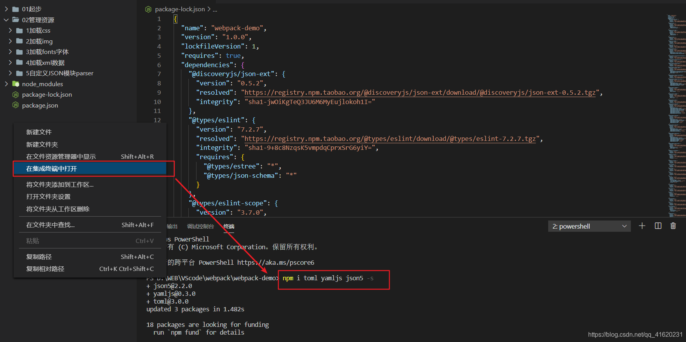Select 将文件夹从工作区删除 menu entry

click(90, 209)
